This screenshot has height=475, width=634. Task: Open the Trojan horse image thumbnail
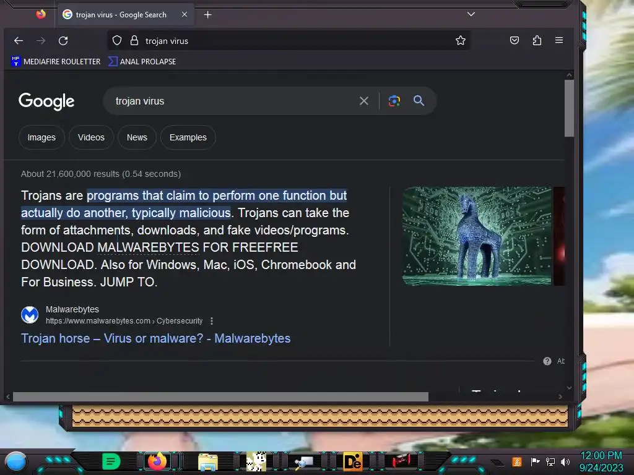(x=477, y=236)
